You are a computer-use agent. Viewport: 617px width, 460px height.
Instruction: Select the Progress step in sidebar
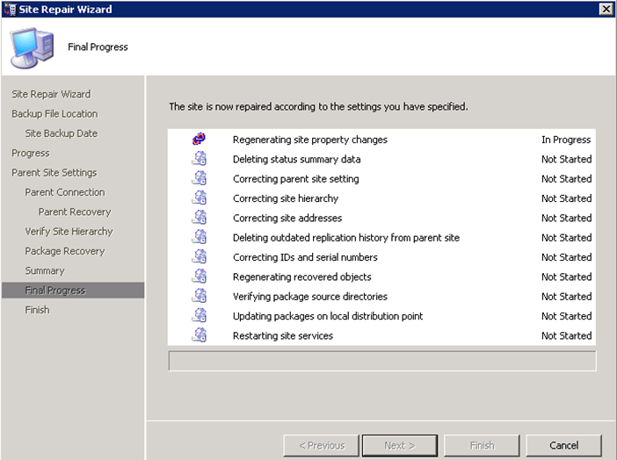click(31, 154)
